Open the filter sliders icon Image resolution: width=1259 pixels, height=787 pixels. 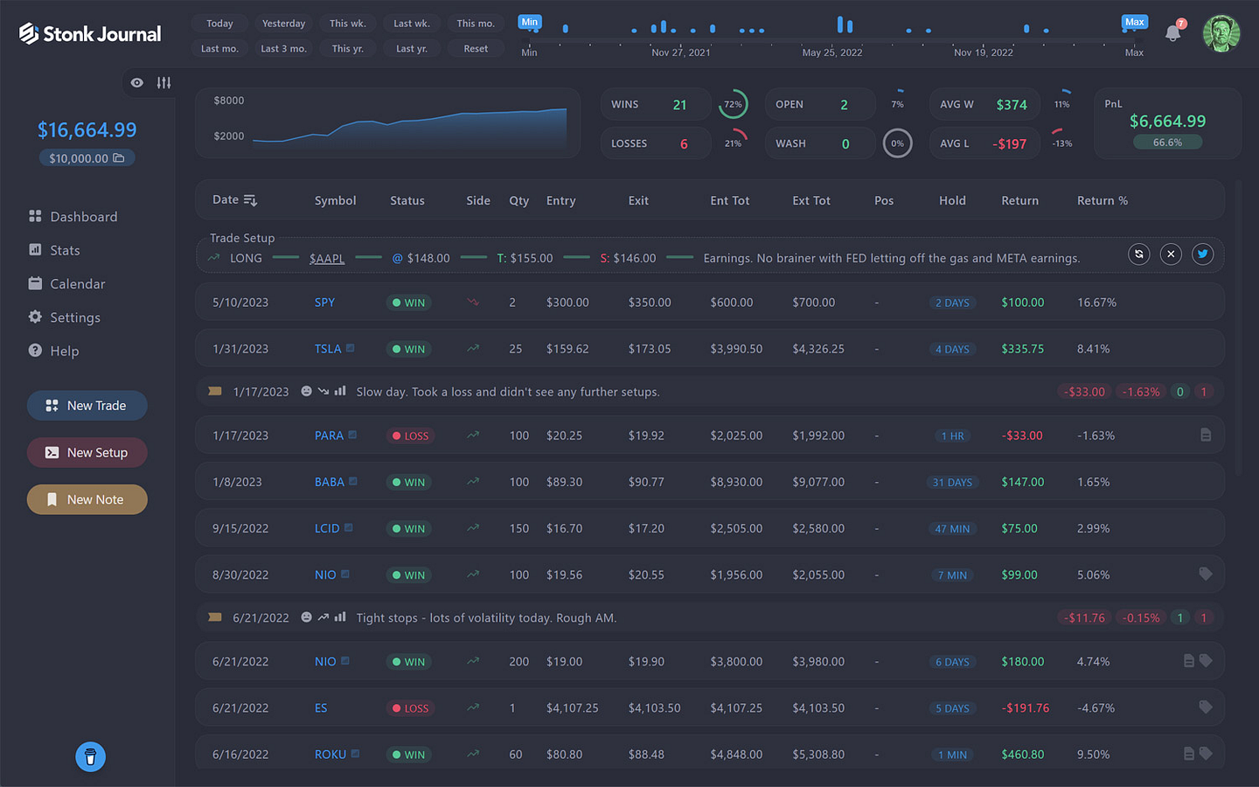click(163, 83)
